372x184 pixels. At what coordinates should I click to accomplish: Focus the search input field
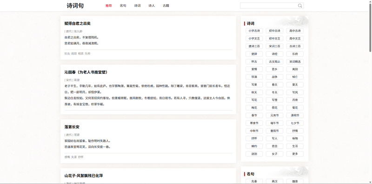[x=269, y=6]
